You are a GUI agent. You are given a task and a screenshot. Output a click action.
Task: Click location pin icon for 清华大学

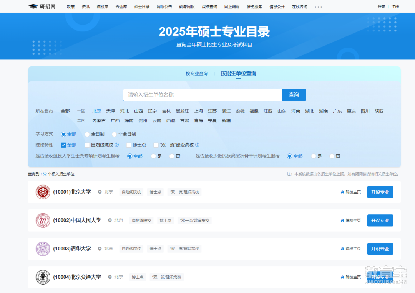(x=100, y=249)
